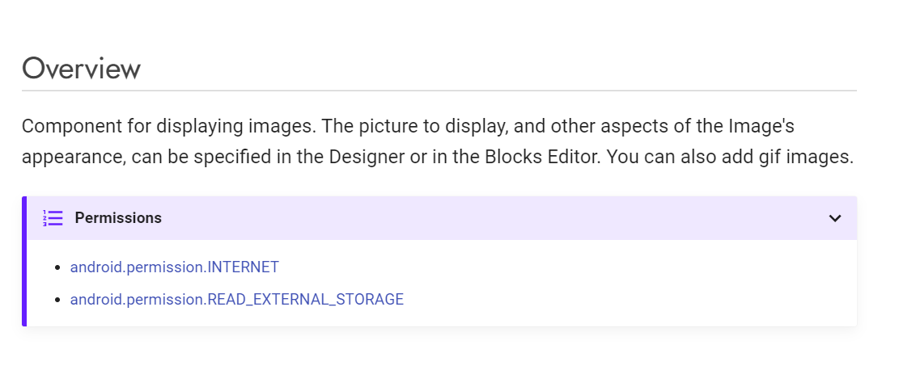Image resolution: width=899 pixels, height=366 pixels.
Task: Click the sentence starting 'Component for displaying images'
Action: (x=168, y=126)
